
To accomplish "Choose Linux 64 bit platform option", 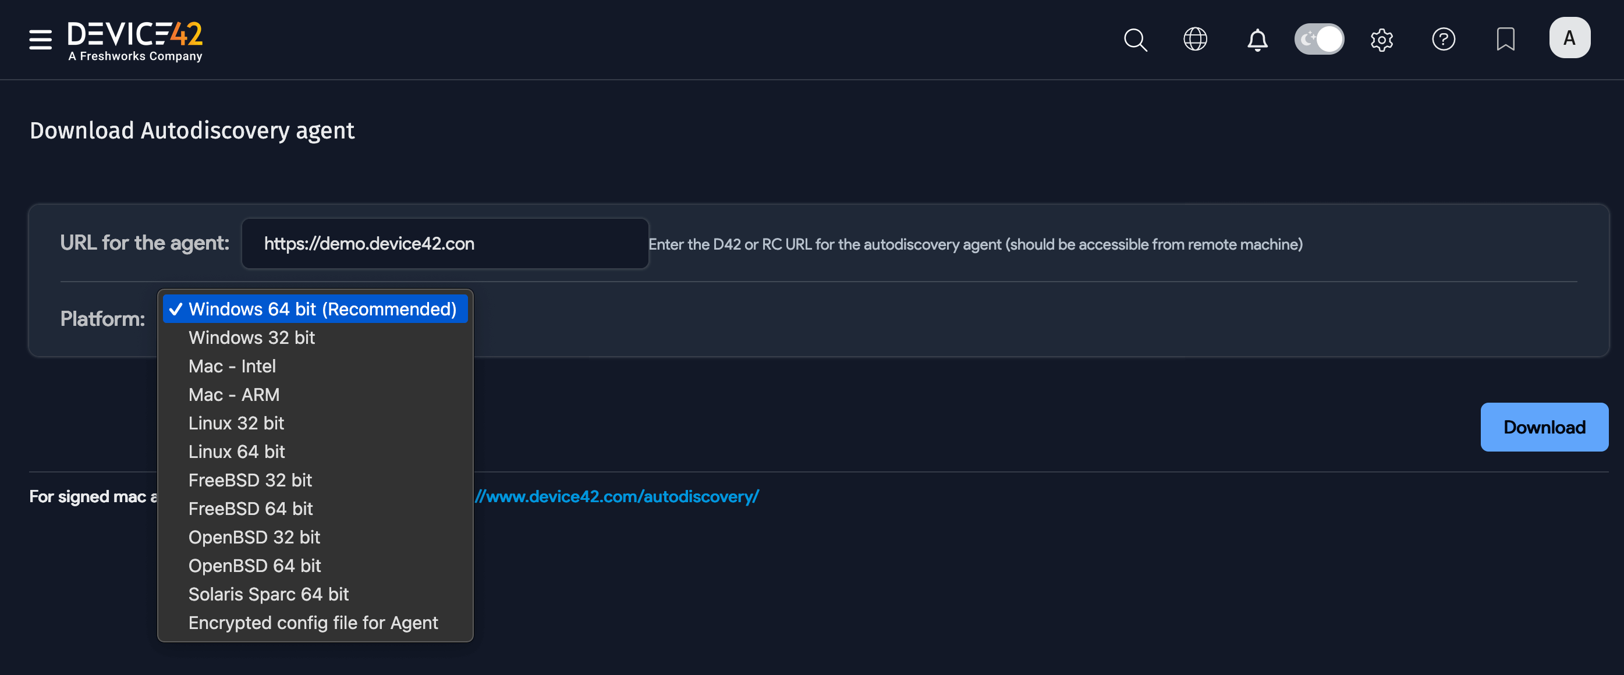I will tap(236, 451).
